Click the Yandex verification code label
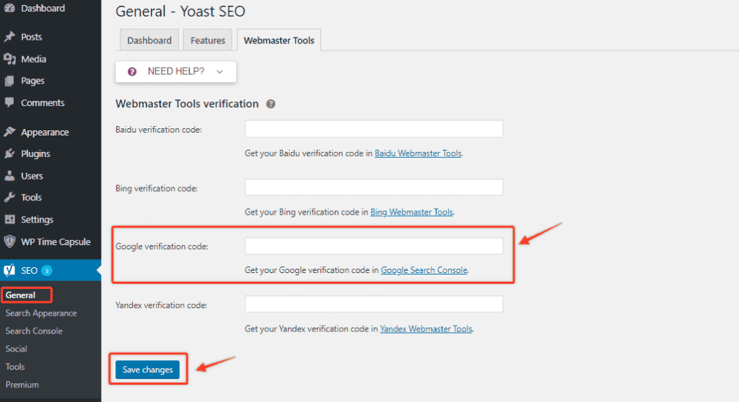This screenshot has width=739, height=402. (161, 305)
